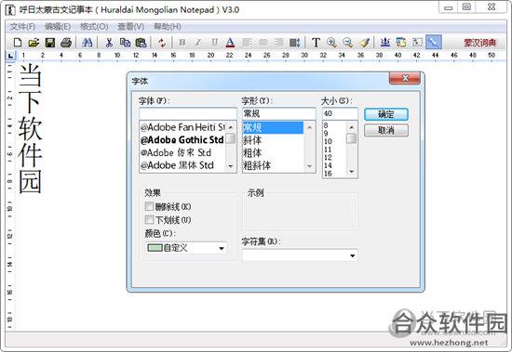Open Find using binoculars icon
The width and height of the screenshot is (512, 352).
coord(88,43)
